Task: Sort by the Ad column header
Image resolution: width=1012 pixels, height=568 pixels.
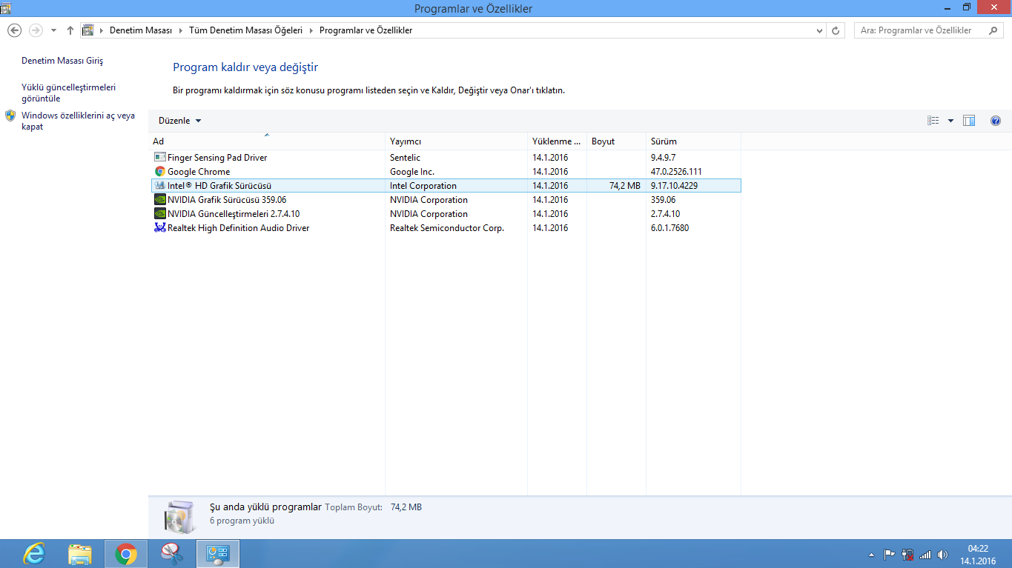Action: pos(267,141)
